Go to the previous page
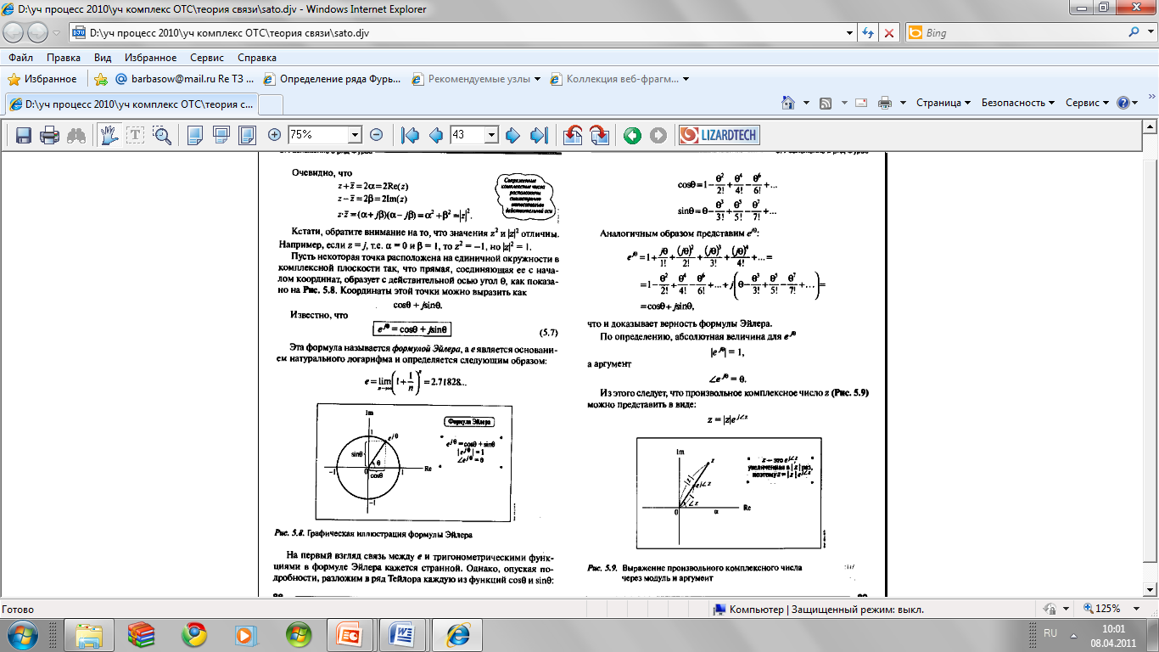This screenshot has height=652, width=1159. click(436, 135)
